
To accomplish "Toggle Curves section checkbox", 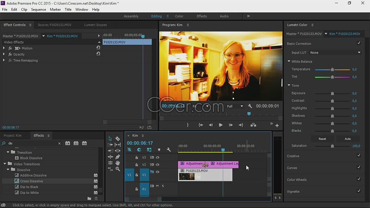I will click(x=359, y=167).
